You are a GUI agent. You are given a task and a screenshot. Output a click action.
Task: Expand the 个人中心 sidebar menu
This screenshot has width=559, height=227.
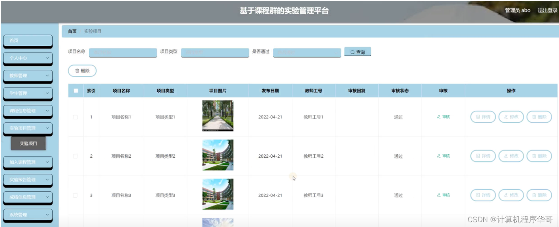(x=28, y=58)
